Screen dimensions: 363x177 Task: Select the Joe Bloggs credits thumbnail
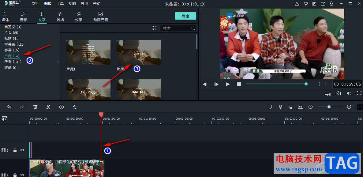(88, 89)
